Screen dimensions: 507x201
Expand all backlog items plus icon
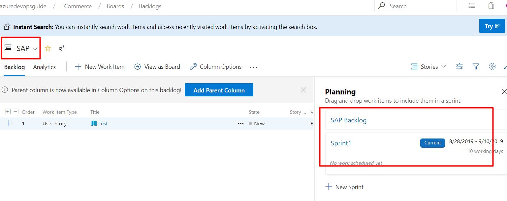[8, 112]
